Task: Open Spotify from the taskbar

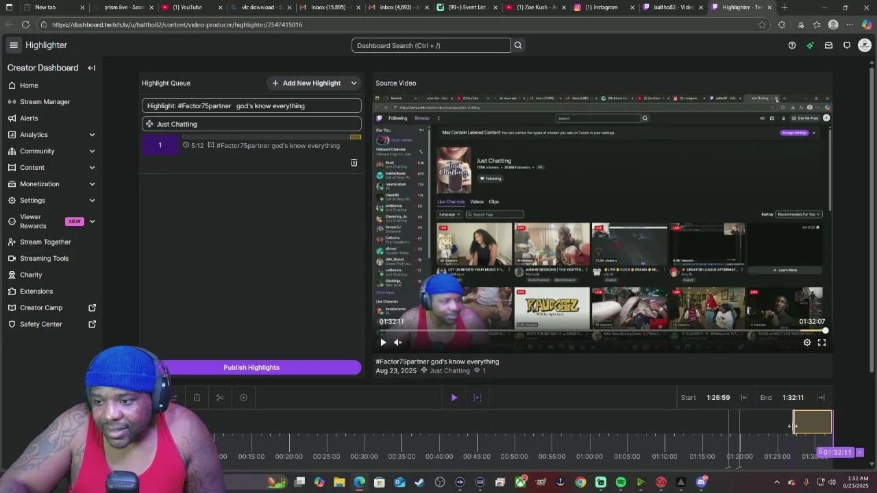Action: [621, 482]
